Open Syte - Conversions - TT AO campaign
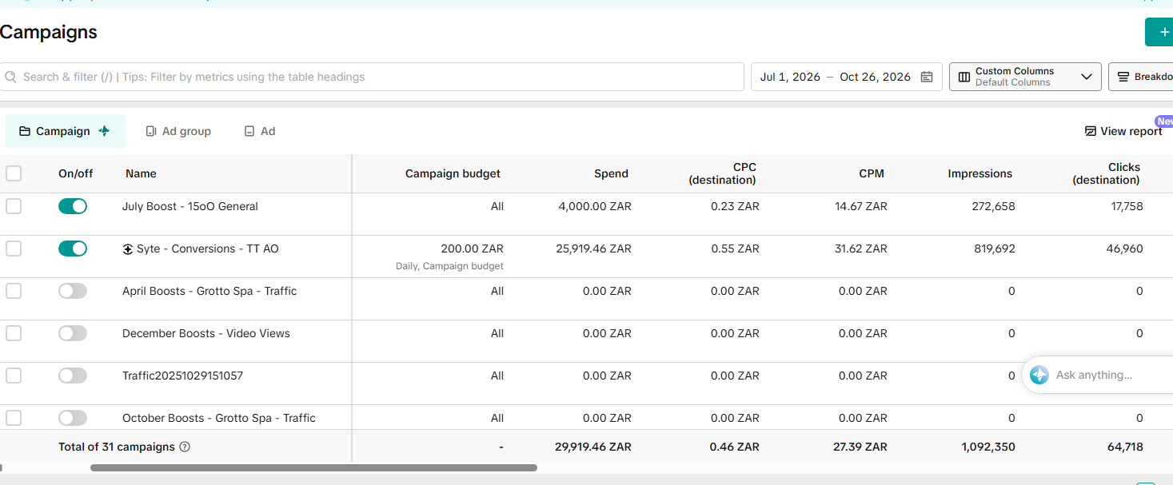Viewport: 1173px width, 485px height. [x=208, y=248]
